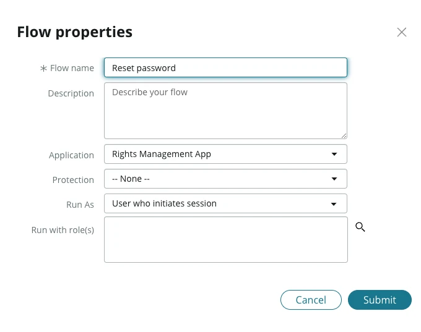Close the Flow properties dialog
The height and width of the screenshot is (332, 421).
[x=402, y=32]
